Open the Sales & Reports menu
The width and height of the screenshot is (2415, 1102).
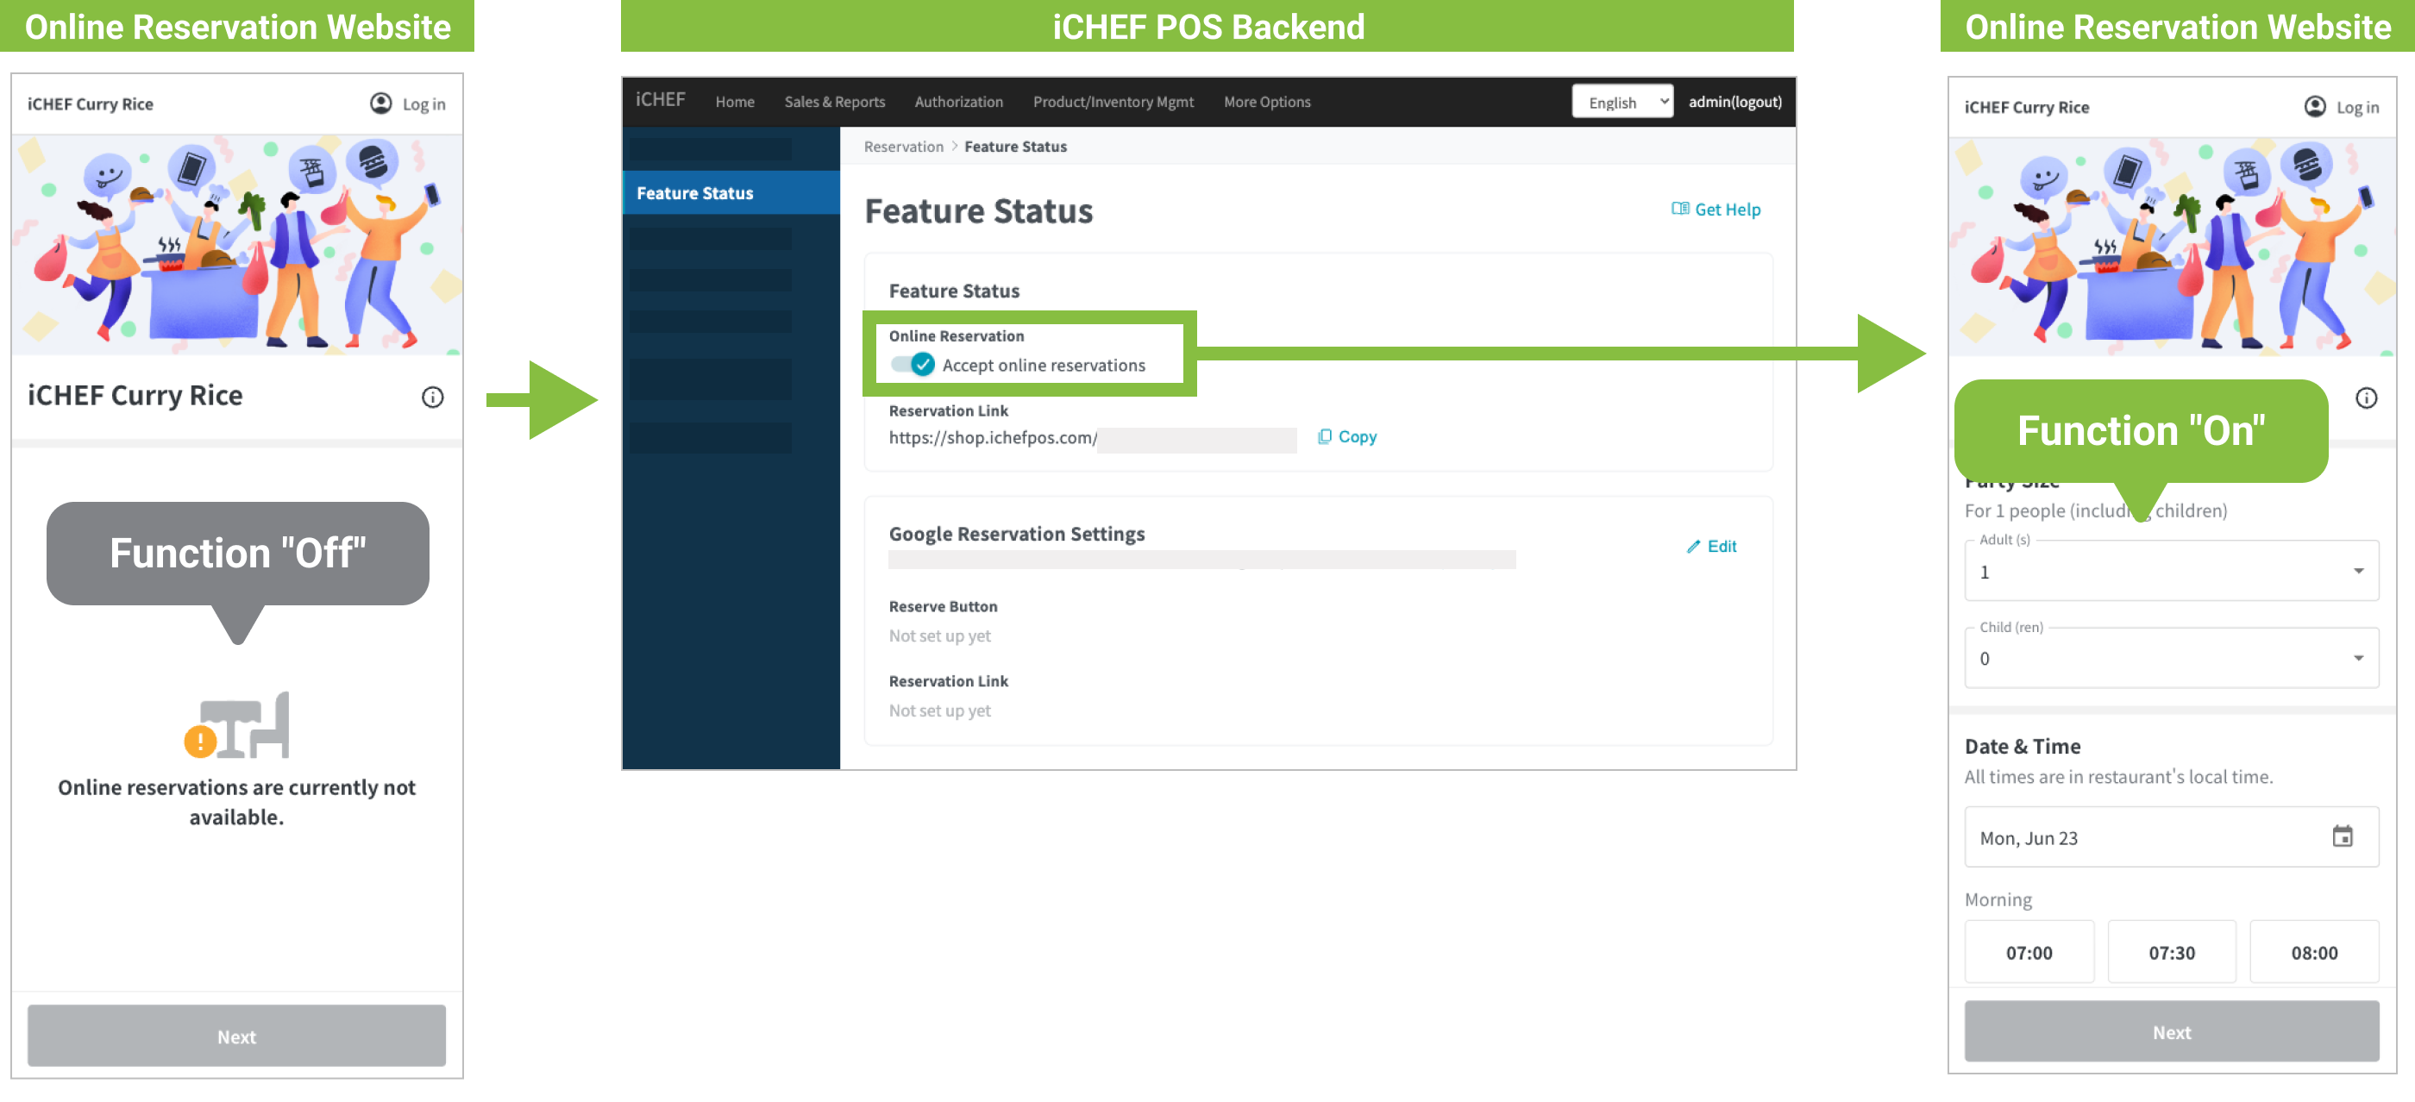pyautogui.click(x=834, y=102)
